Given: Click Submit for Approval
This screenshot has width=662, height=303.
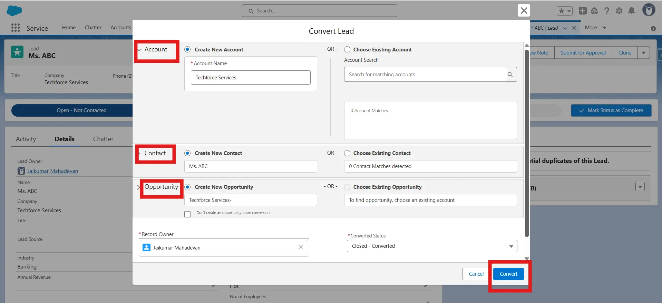Looking at the screenshot, I should coord(583,53).
